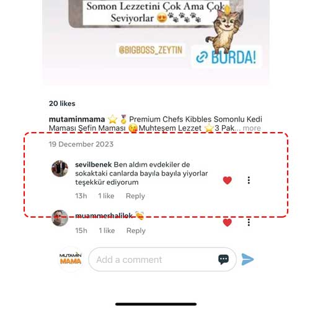Reply to muammerhalilok's comment

point(136,231)
